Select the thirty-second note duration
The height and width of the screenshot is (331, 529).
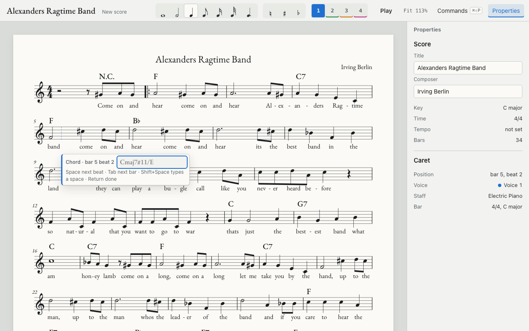pyautogui.click(x=233, y=11)
